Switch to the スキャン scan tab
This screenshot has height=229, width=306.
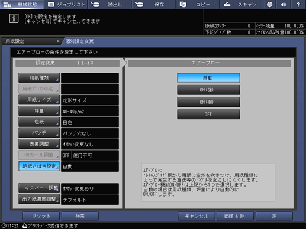click(241, 4)
